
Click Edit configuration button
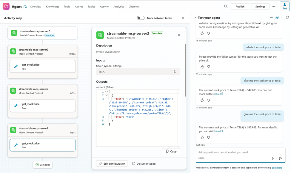pos(112,163)
